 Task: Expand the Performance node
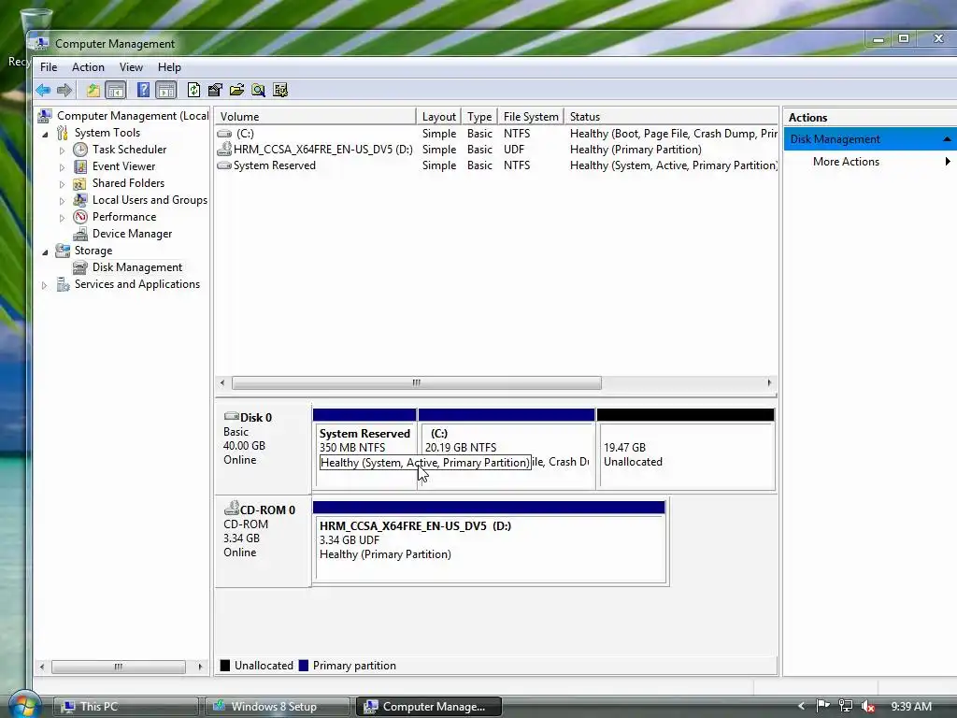tap(62, 217)
